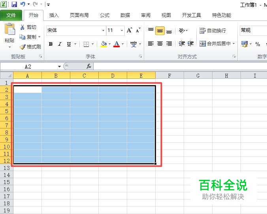Expand the 粘贴 options arrow

[x=9, y=47]
